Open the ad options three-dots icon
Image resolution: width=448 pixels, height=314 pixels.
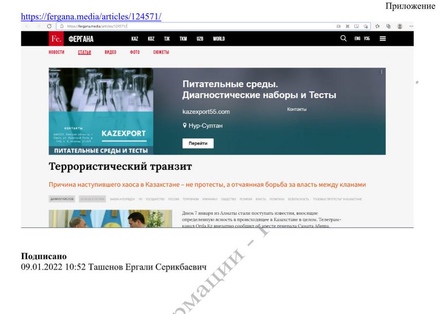pyautogui.click(x=381, y=72)
